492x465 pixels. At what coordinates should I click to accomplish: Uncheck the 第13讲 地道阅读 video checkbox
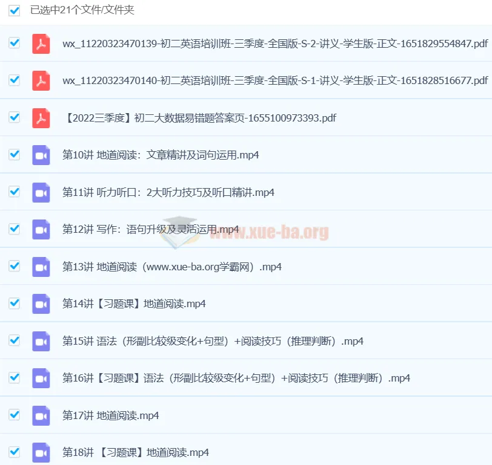[14, 266]
